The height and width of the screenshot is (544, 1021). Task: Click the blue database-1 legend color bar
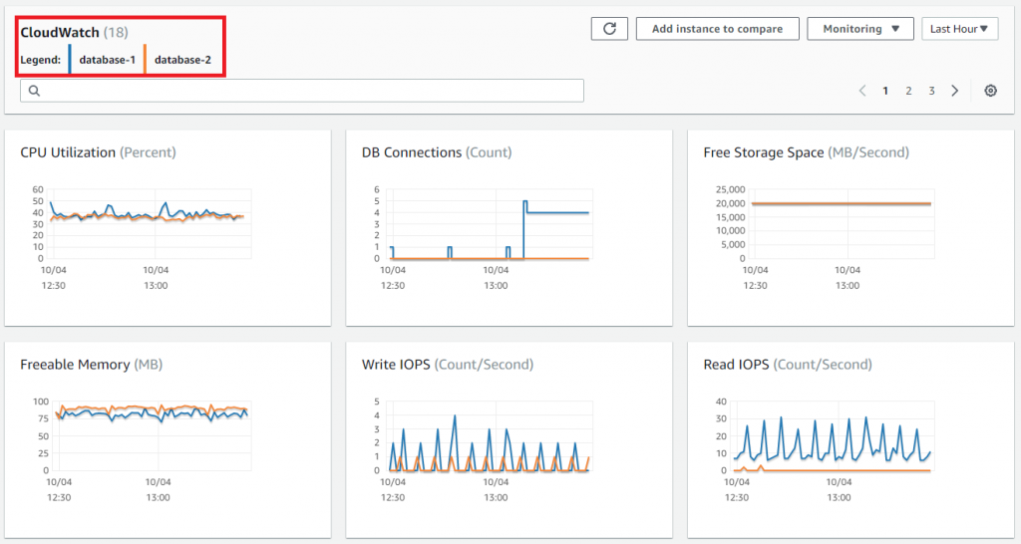[70, 59]
